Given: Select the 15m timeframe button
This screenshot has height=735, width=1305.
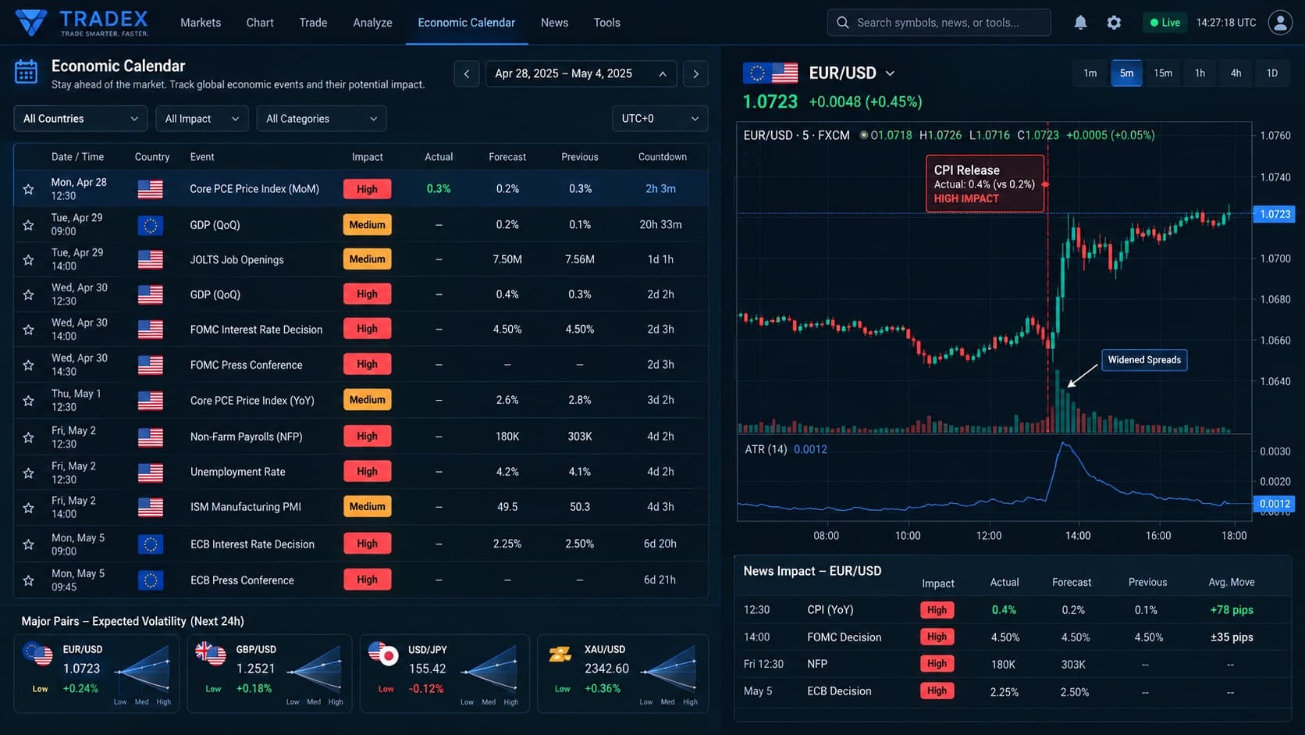Looking at the screenshot, I should 1163,73.
